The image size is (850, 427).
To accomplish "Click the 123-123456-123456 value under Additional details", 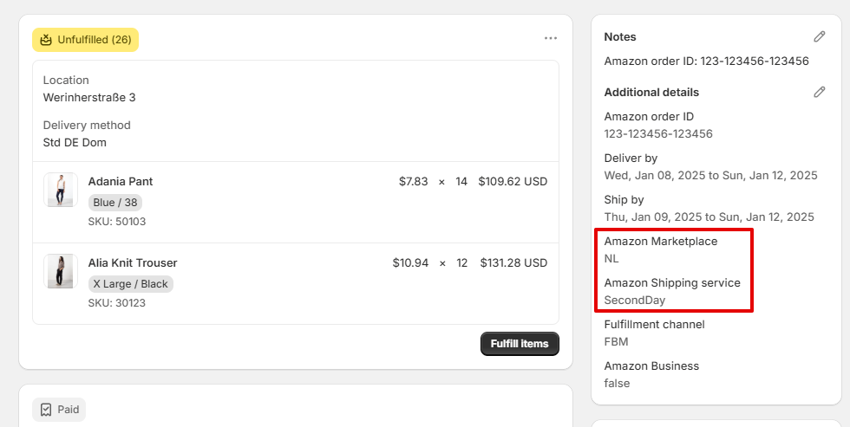I will tap(658, 133).
